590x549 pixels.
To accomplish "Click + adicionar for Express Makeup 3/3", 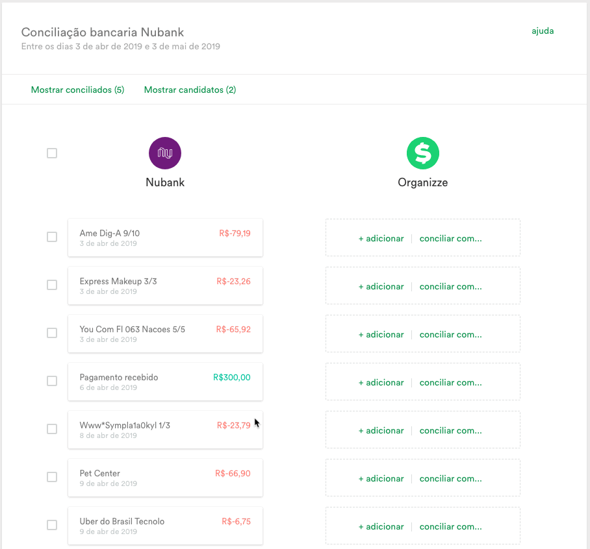I will (381, 287).
